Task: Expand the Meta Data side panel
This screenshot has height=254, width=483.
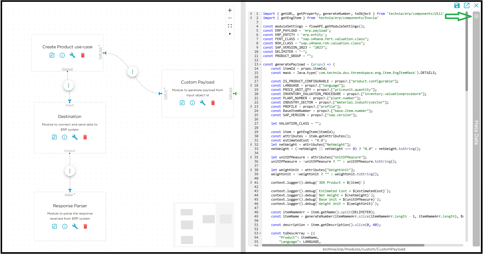Action: (x=476, y=16)
